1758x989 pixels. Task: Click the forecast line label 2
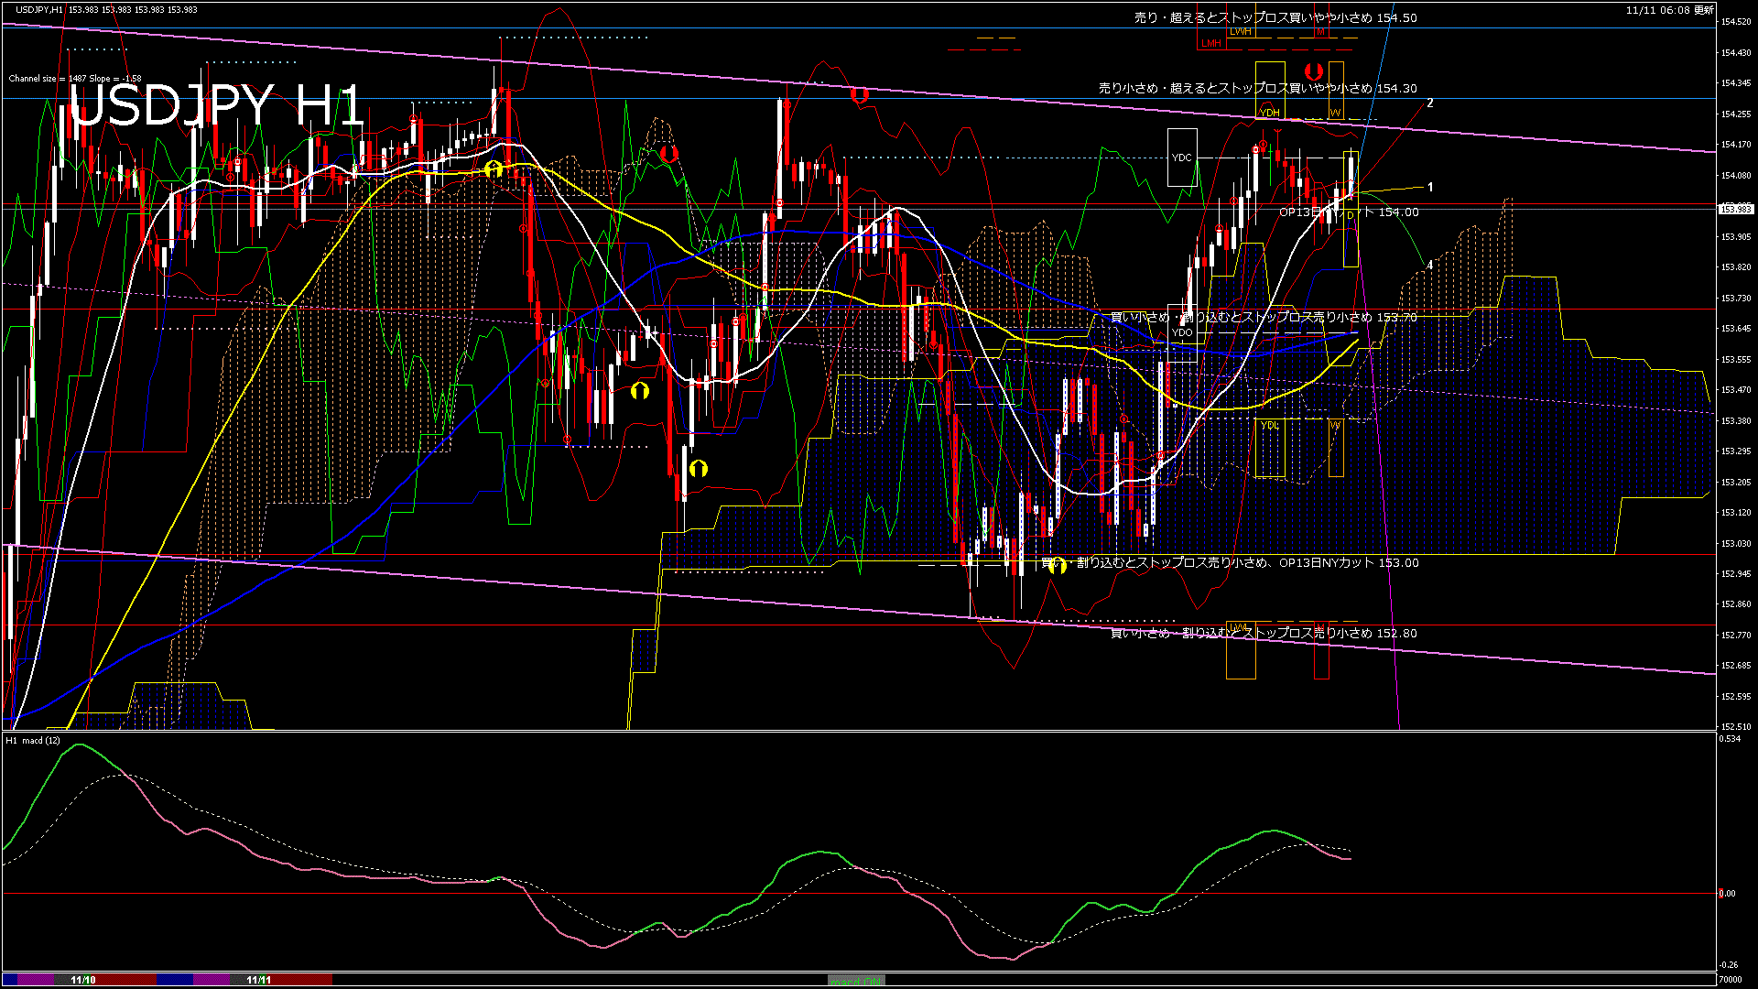(1429, 103)
